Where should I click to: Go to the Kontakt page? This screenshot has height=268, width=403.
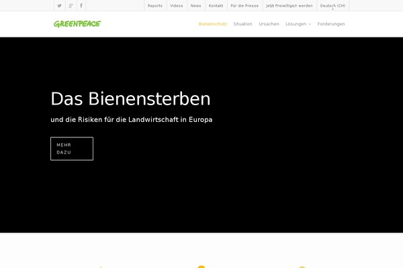(216, 5)
